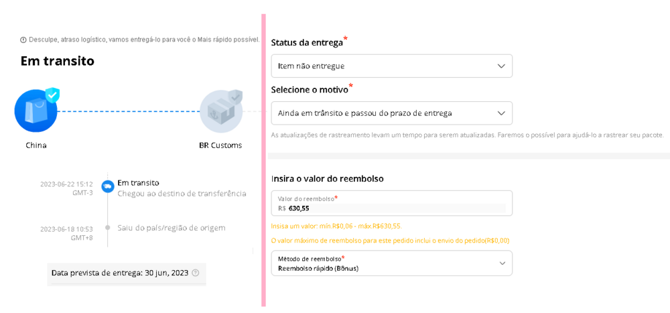Click the BR Customs package box icon
This screenshot has width=670, height=313.
[x=220, y=112]
